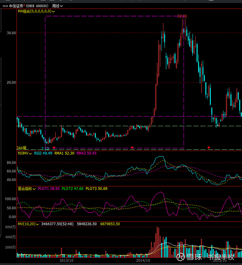Expand the MA组合(0,0,0,0,0,0) indicator dropdown
Image resolution: width=242 pixels, height=265 pixels.
click(36, 11)
